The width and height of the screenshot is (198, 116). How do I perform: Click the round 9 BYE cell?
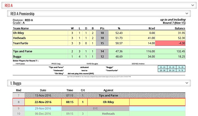95,109
